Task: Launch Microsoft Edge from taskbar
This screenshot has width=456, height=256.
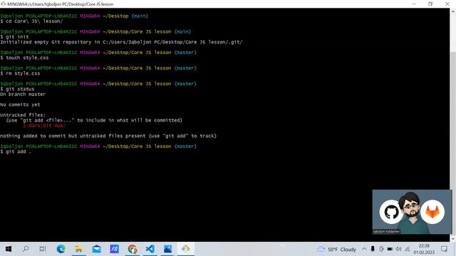Action: point(61,249)
